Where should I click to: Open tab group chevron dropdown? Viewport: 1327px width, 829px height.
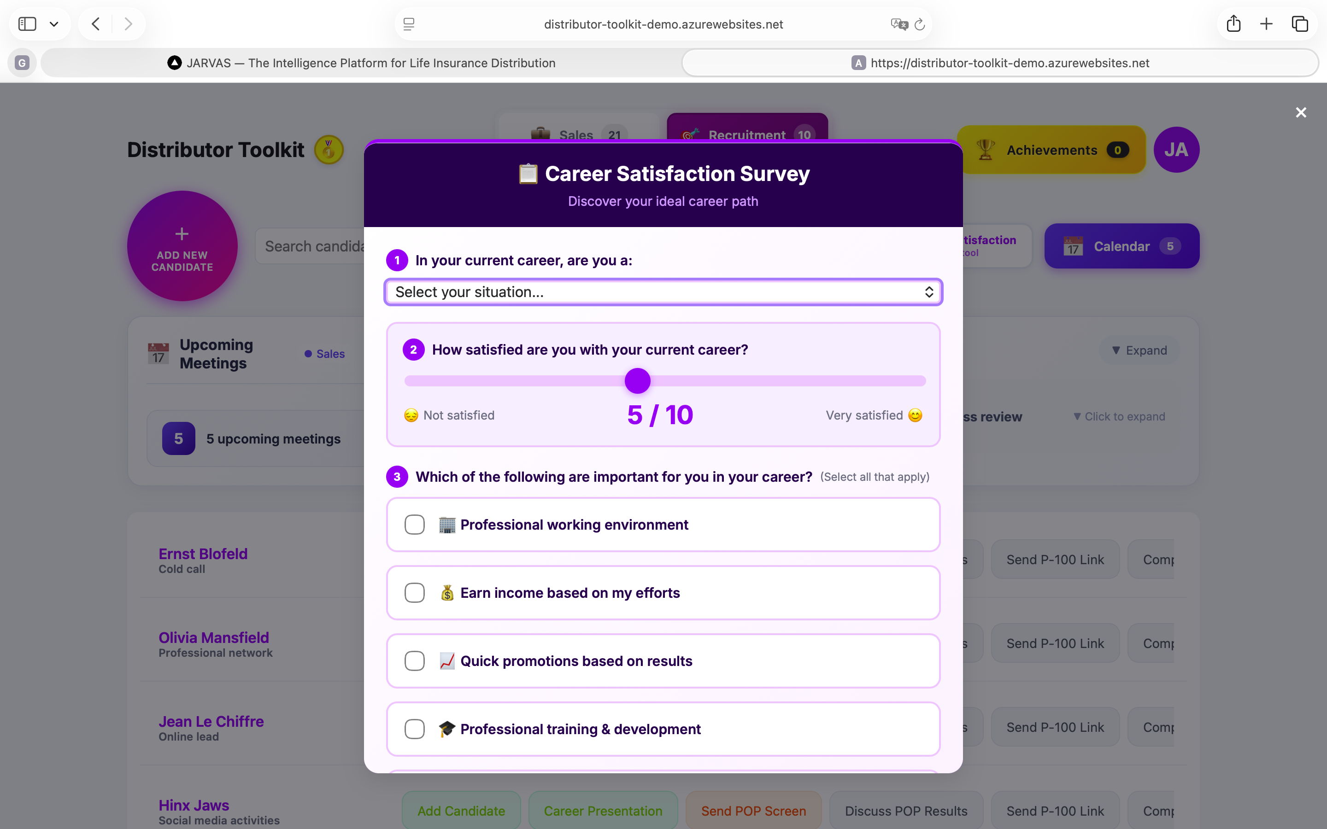click(x=54, y=23)
